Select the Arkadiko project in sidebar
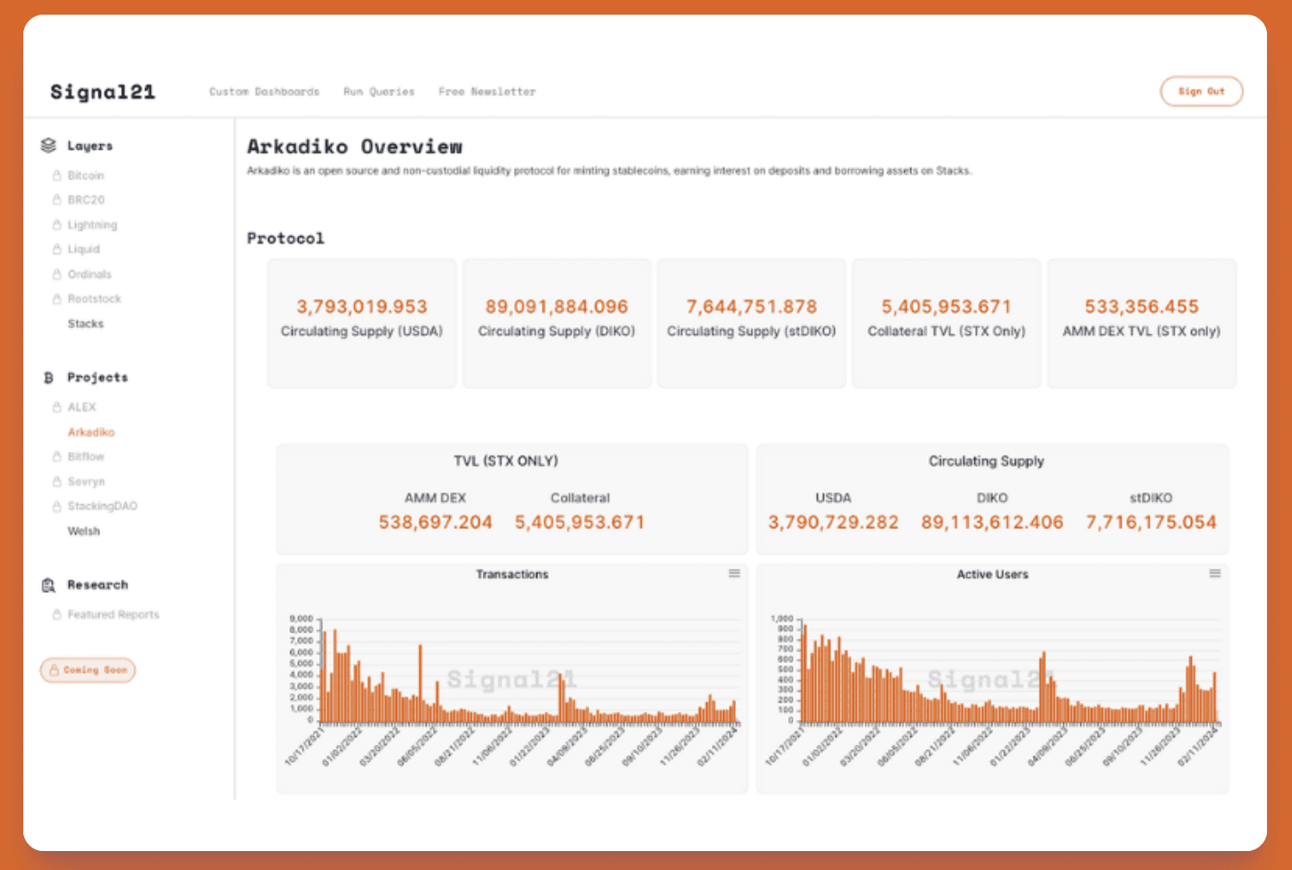This screenshot has height=870, width=1292. coord(91,432)
